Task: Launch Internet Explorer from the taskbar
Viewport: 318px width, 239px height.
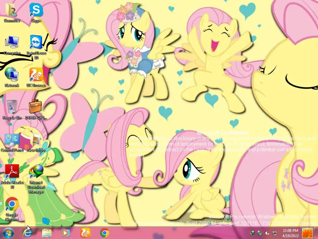Action: tap(27, 233)
